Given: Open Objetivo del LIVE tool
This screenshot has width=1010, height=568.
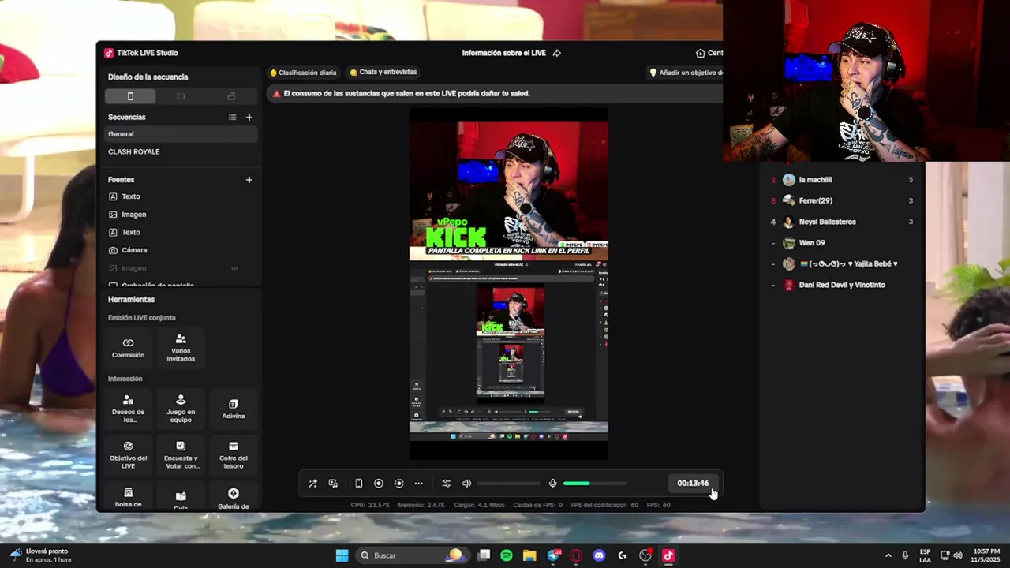Looking at the screenshot, I should (128, 455).
